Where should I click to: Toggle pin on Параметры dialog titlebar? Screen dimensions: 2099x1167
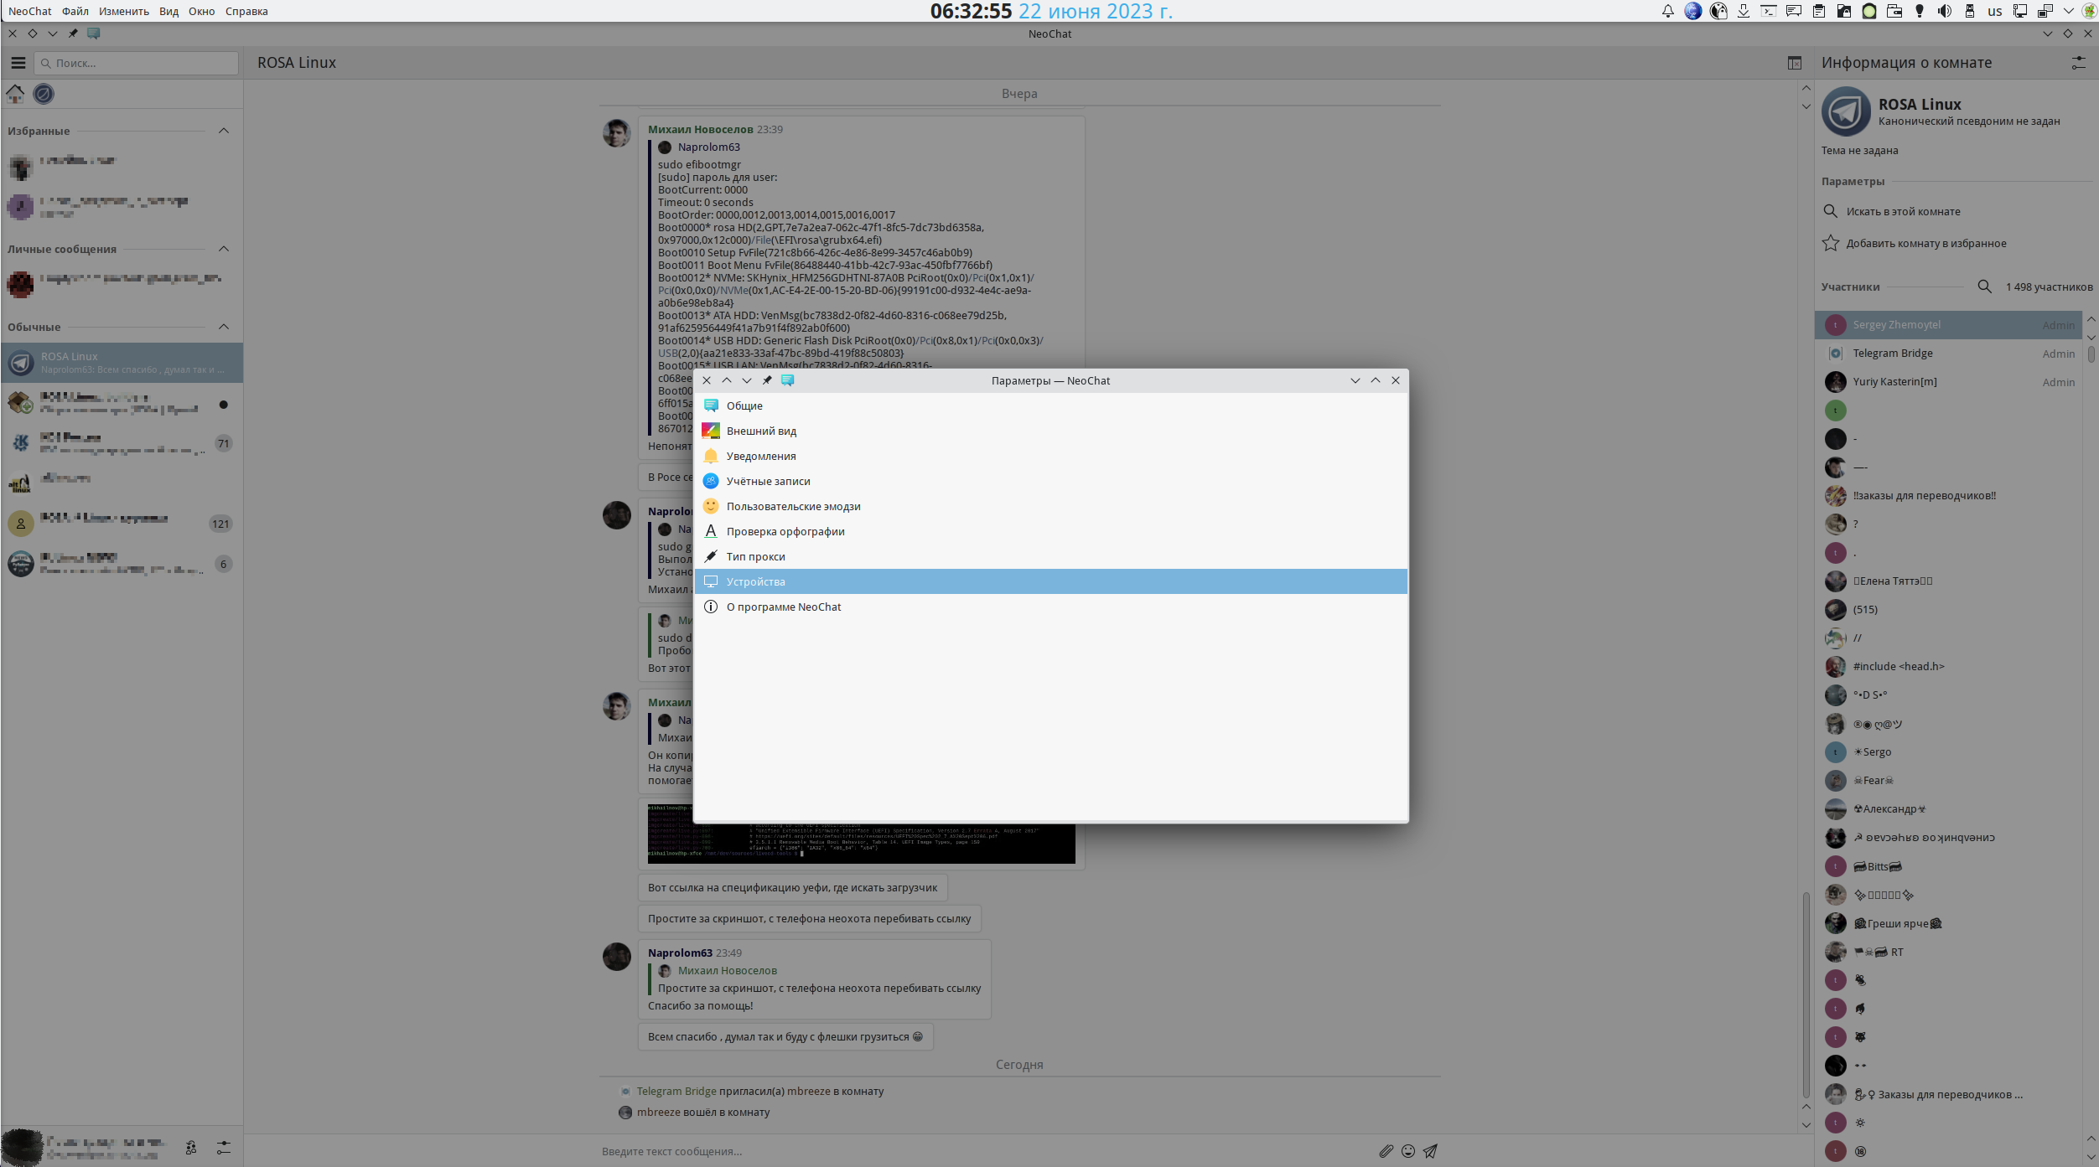coord(766,380)
